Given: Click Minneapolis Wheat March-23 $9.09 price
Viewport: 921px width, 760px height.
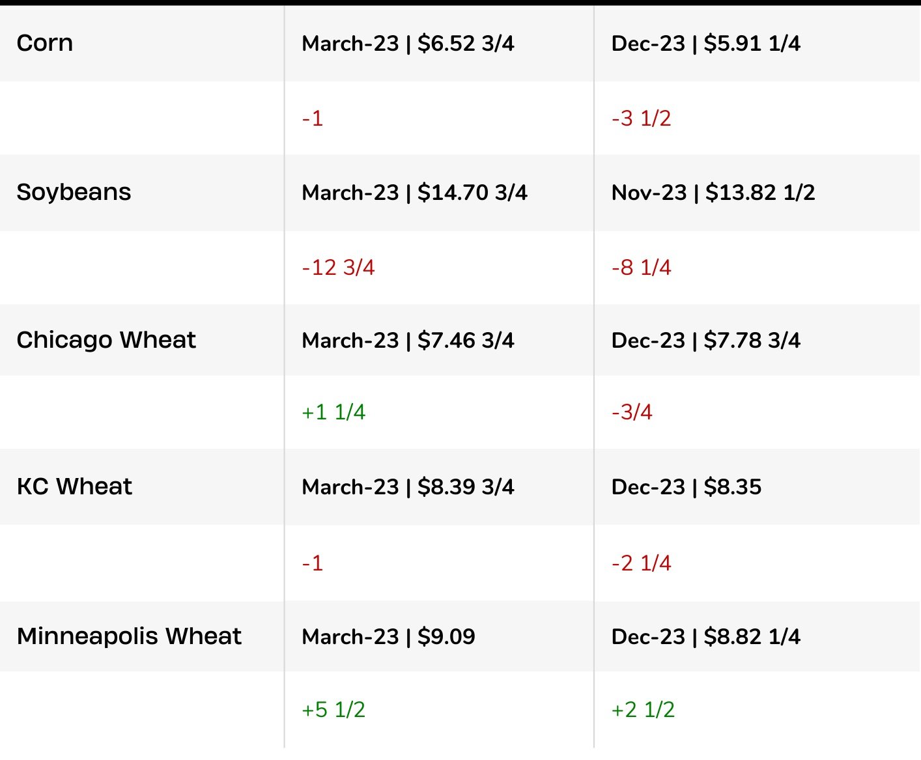Looking at the screenshot, I should [389, 637].
